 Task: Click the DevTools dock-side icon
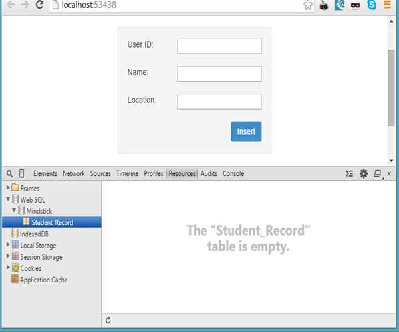377,174
